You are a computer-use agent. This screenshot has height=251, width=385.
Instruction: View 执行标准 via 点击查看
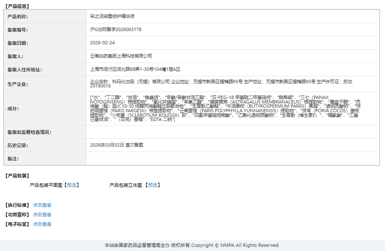42,205
